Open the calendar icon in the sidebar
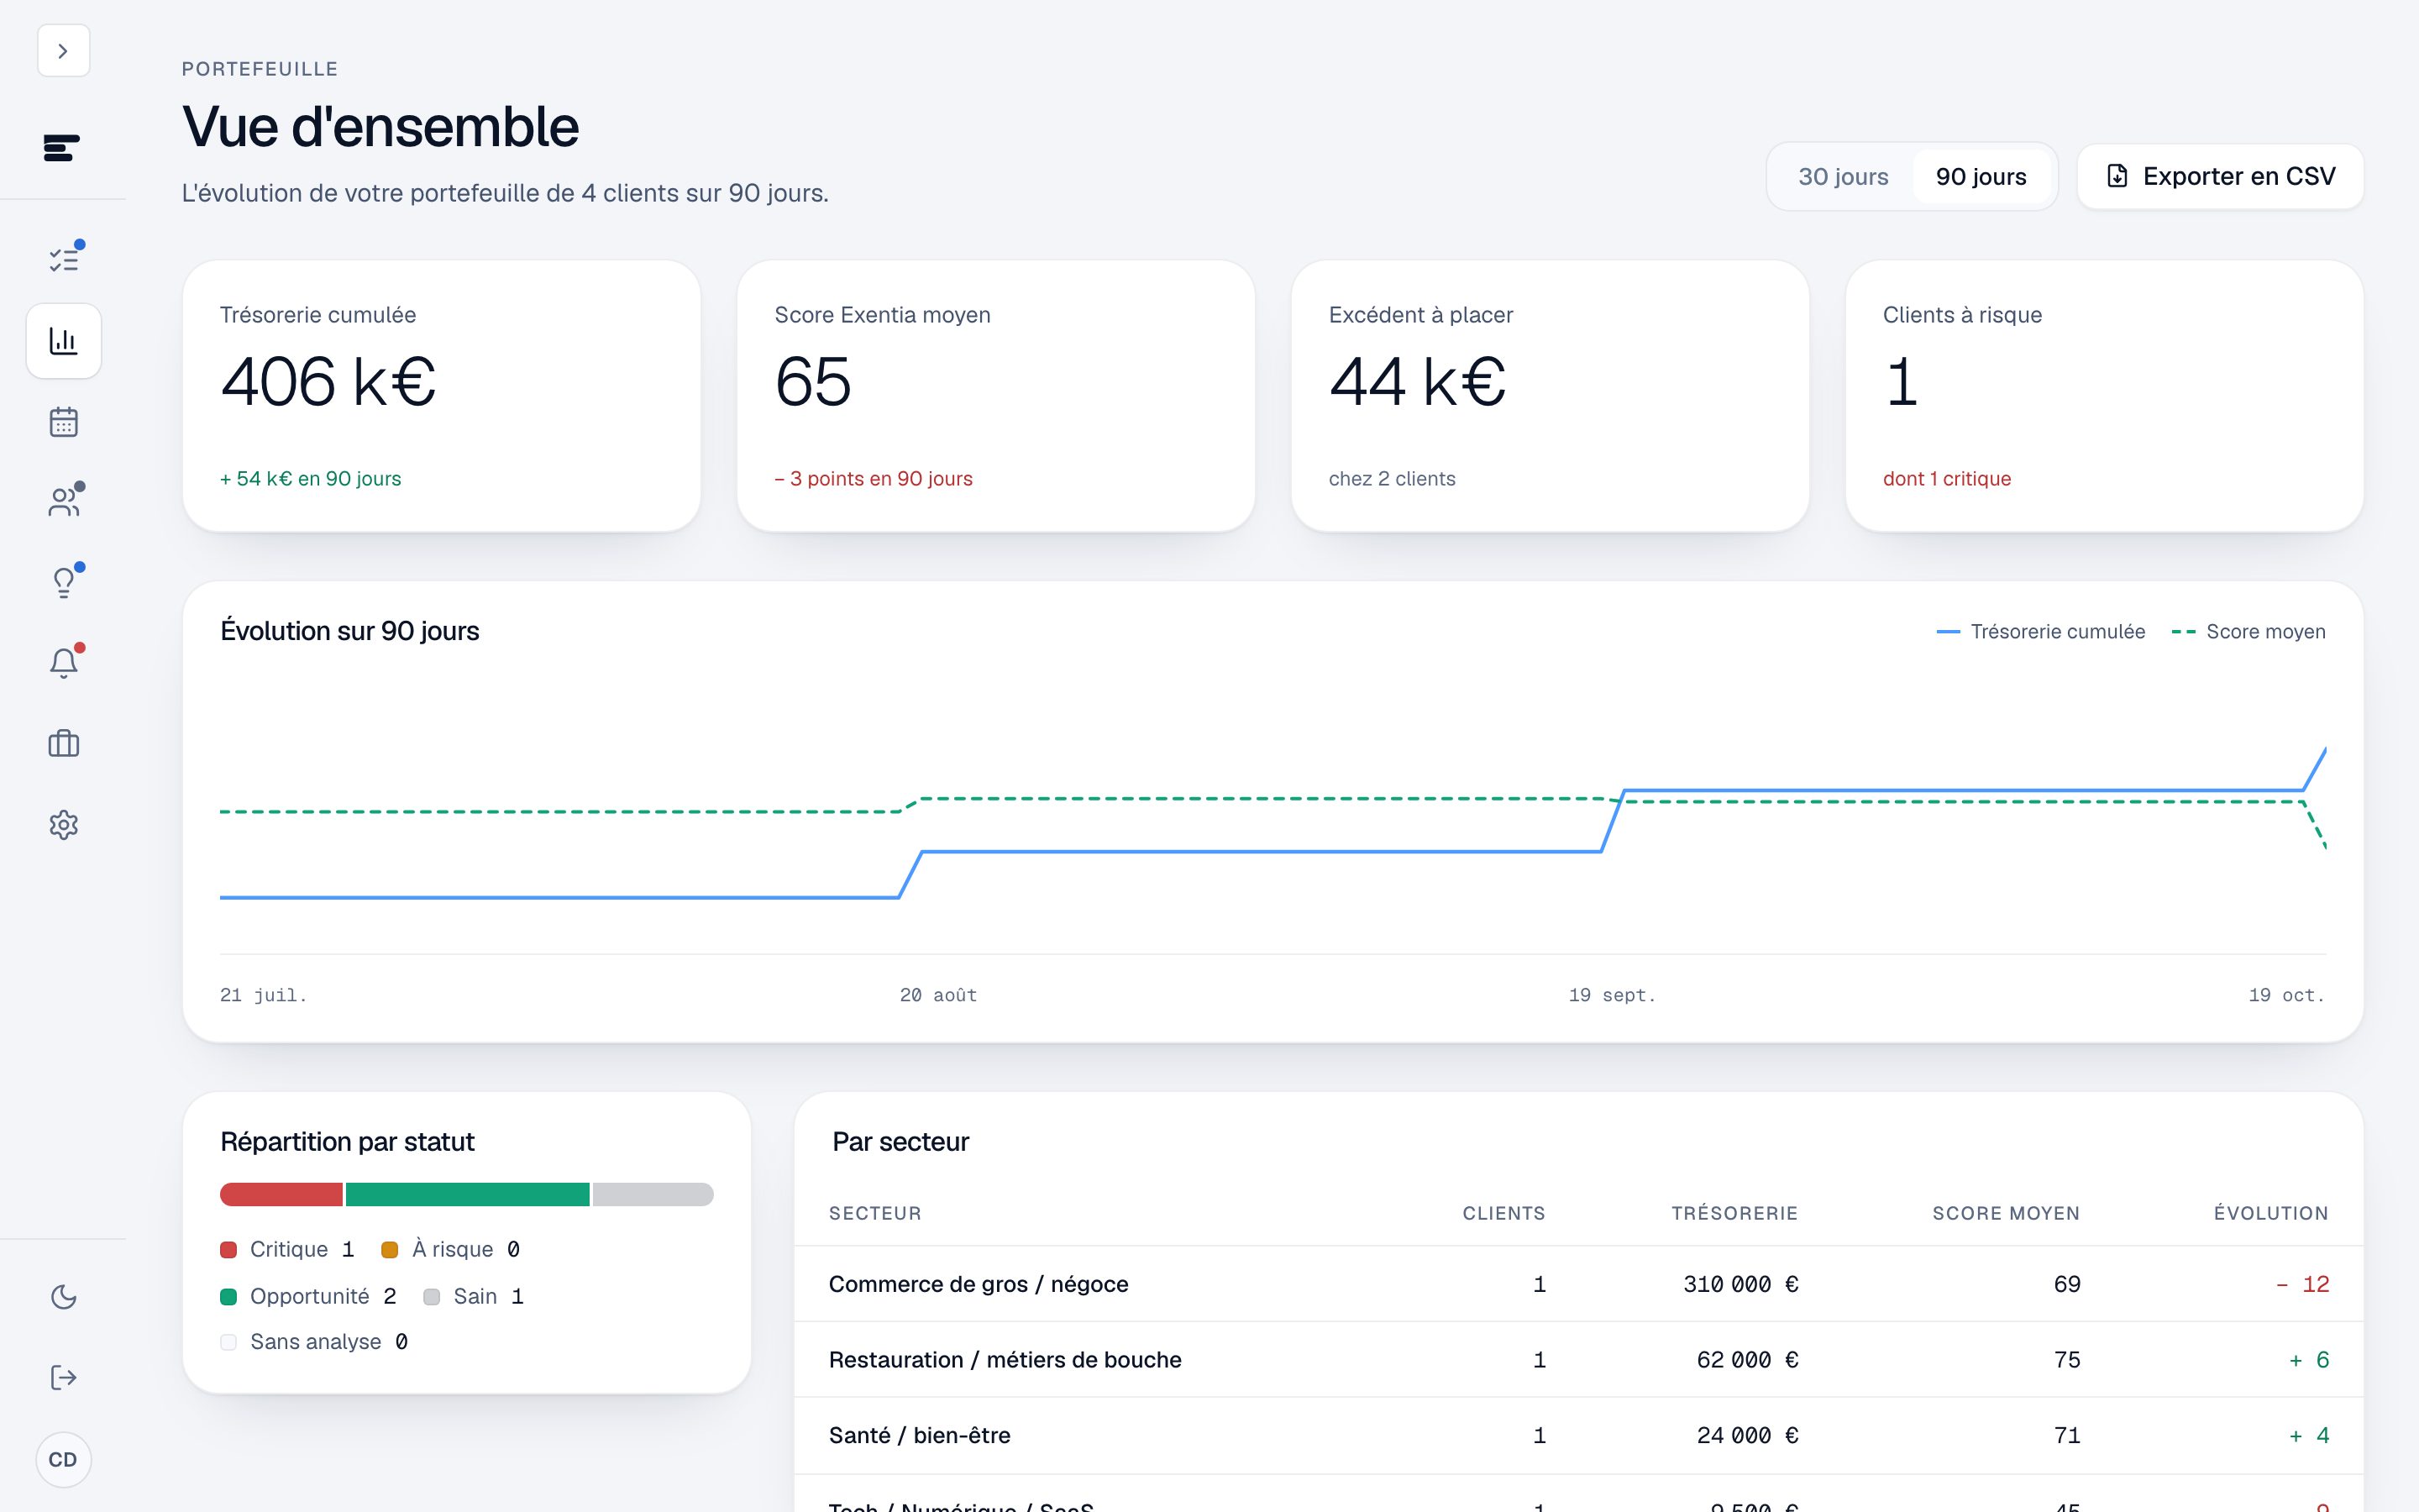This screenshot has height=1512, width=2419. click(x=63, y=422)
